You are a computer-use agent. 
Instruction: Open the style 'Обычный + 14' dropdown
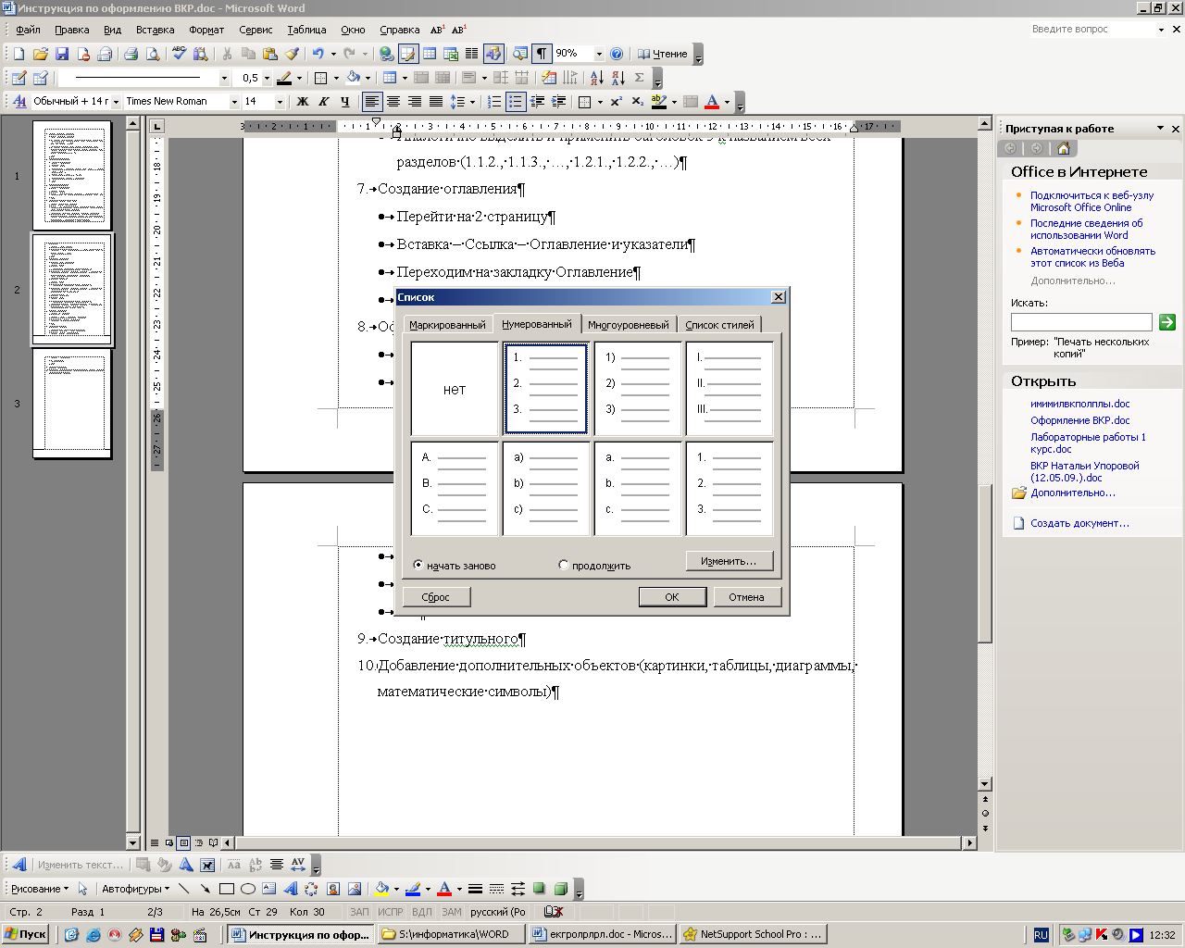tap(116, 102)
